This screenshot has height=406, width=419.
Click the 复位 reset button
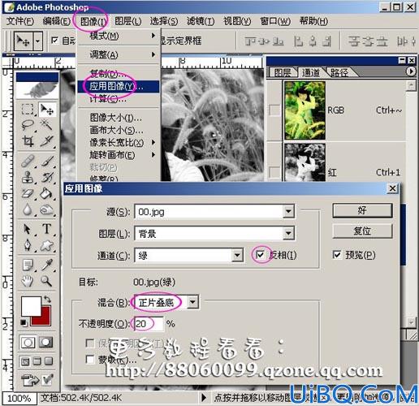(x=362, y=231)
